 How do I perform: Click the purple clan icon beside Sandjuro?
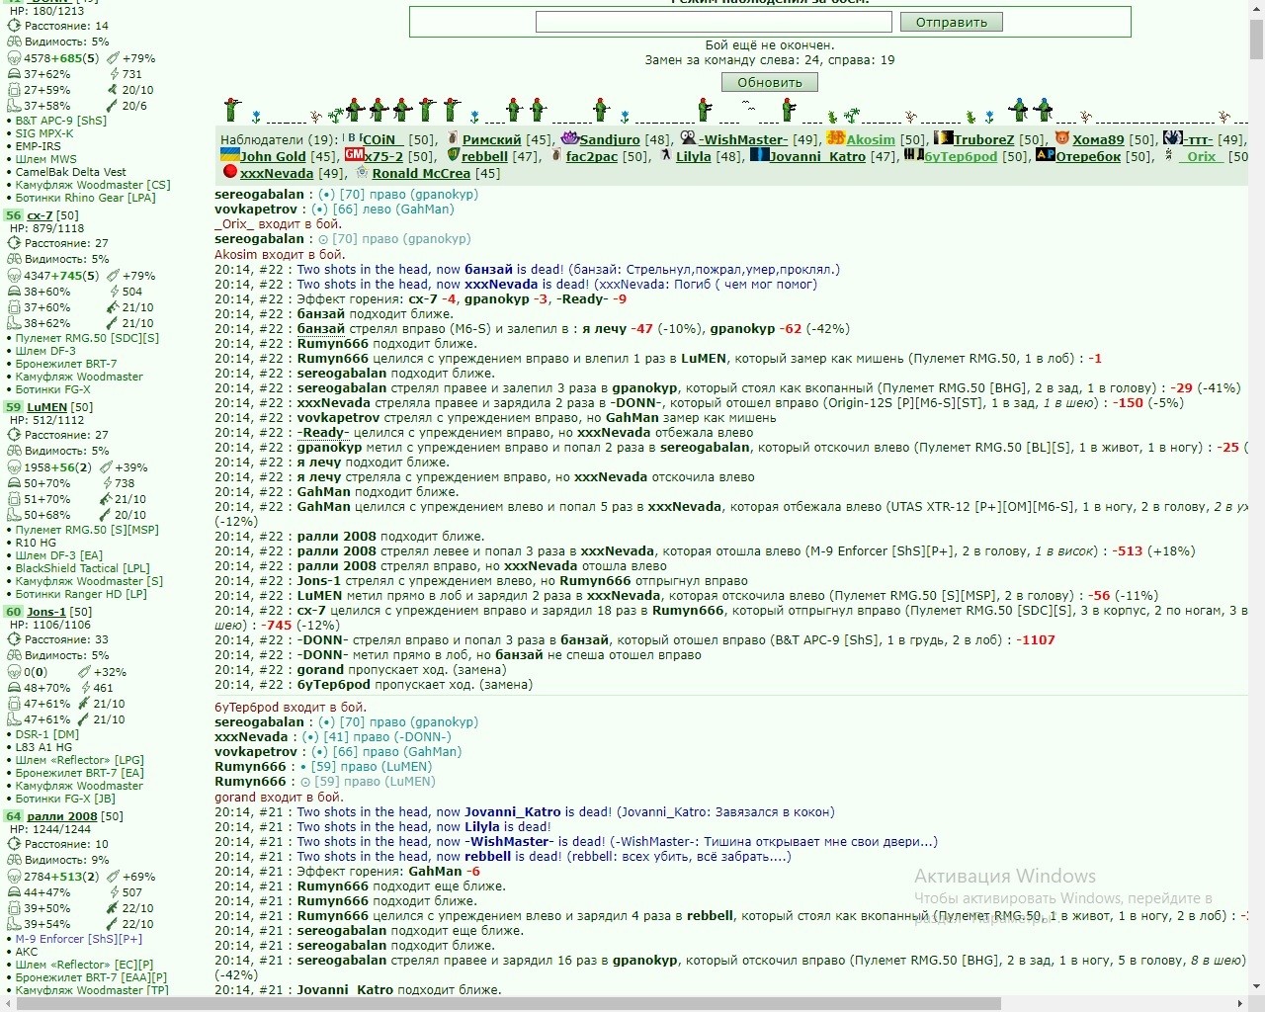pos(569,138)
